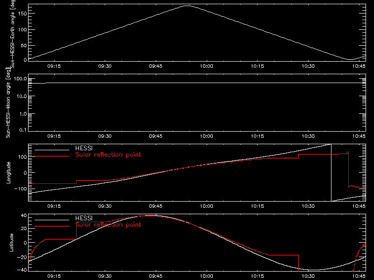Click white HESSI legend line in Longitude plot
374x280 pixels.
click(52, 150)
